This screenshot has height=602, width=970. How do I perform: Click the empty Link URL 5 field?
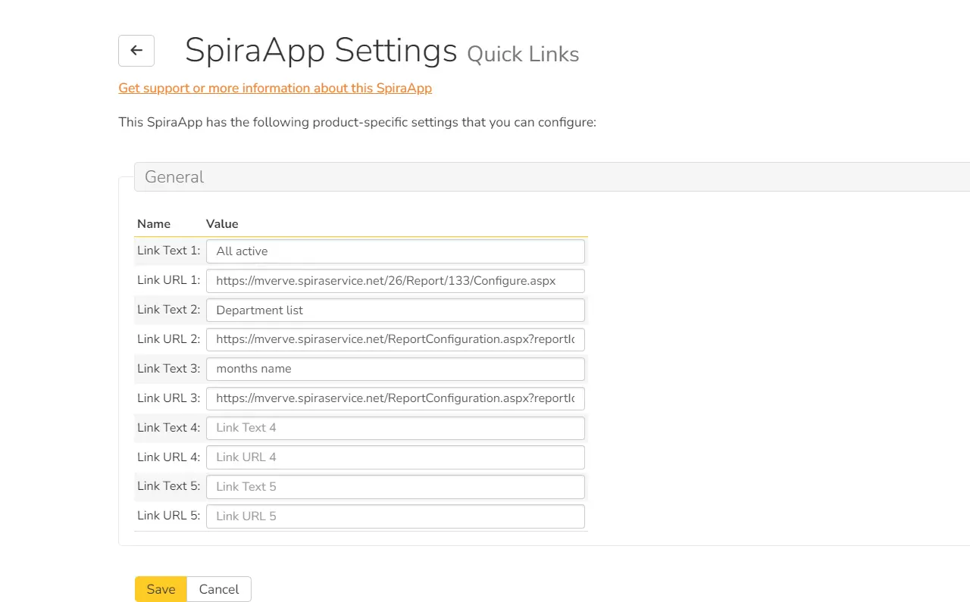click(x=396, y=516)
